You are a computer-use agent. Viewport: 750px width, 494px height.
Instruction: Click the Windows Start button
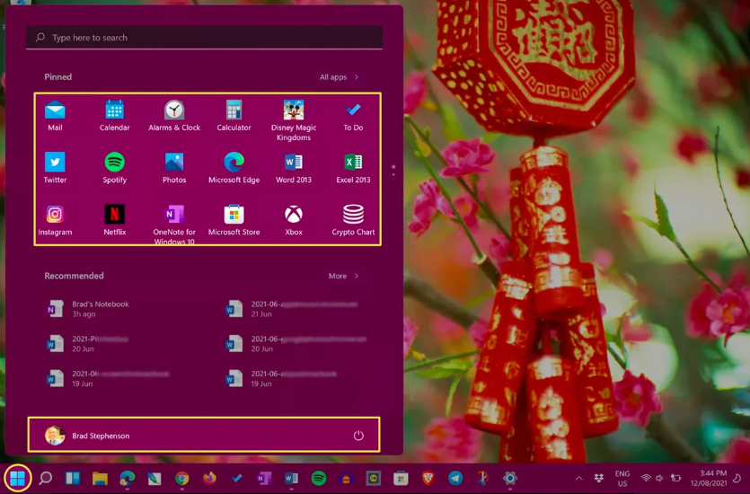[x=18, y=478]
